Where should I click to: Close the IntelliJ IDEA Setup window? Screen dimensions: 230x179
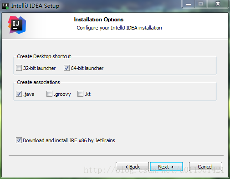(218, 4)
